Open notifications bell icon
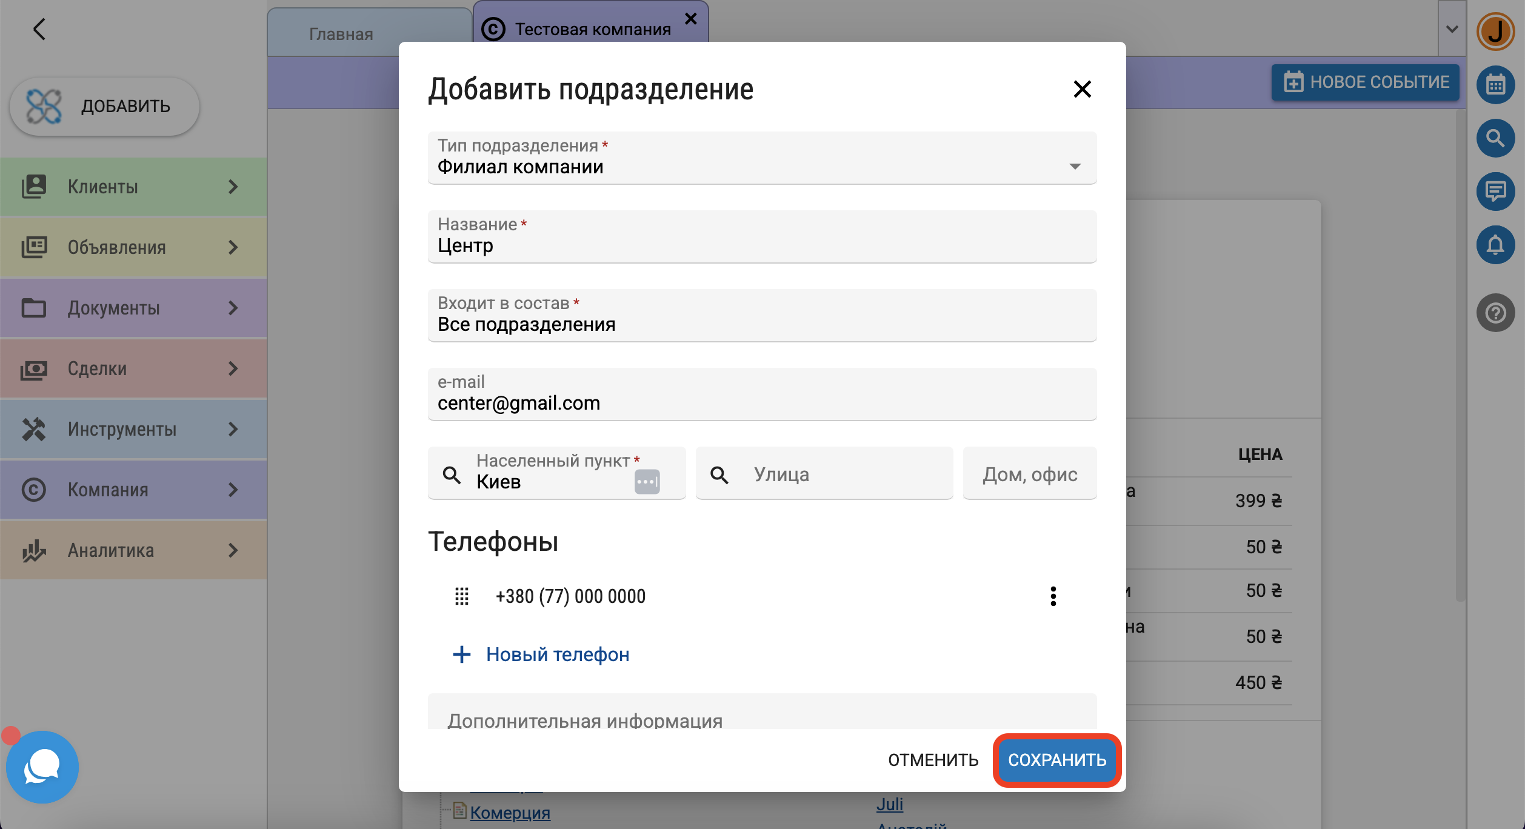The image size is (1525, 829). point(1495,245)
